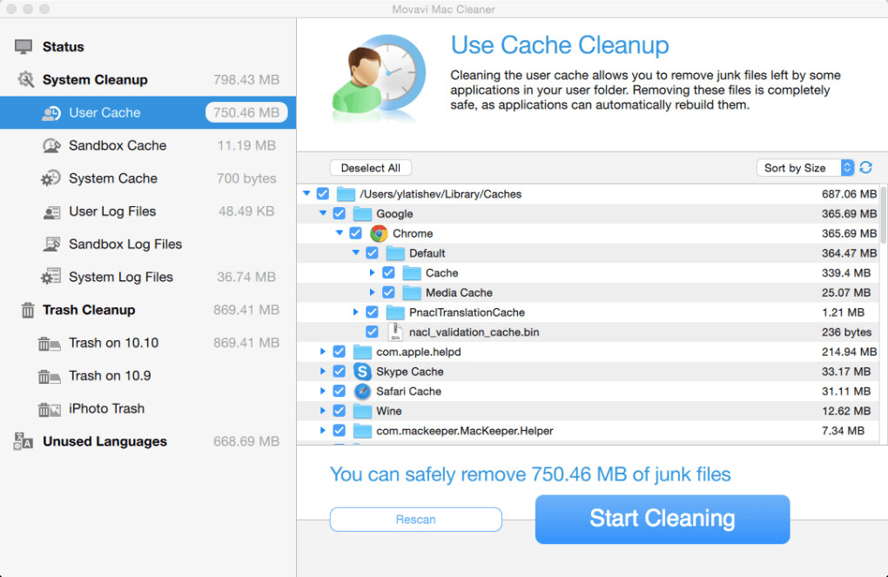Uncheck the Google folder checkbox
Image resolution: width=888 pixels, height=577 pixels.
coord(340,213)
